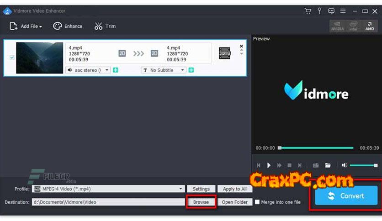
Task: Take a snapshot of the preview
Action: tap(316, 165)
